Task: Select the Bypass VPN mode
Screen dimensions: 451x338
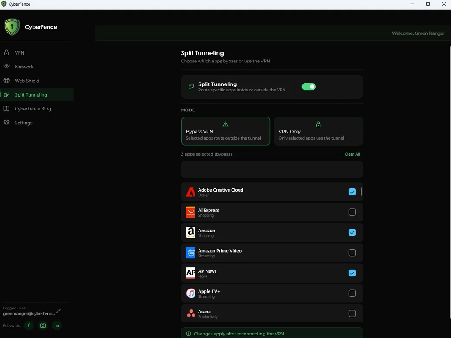Action: click(225, 131)
